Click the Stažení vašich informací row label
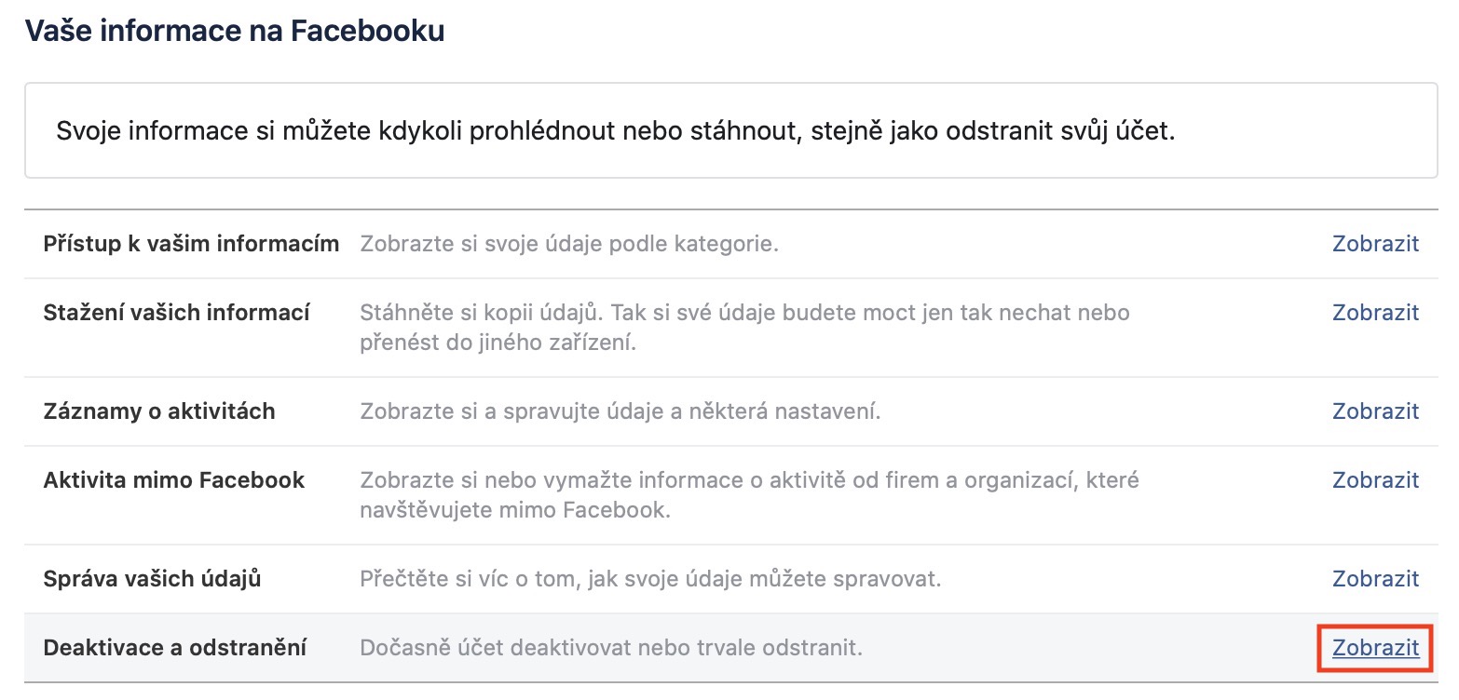 coord(177,313)
